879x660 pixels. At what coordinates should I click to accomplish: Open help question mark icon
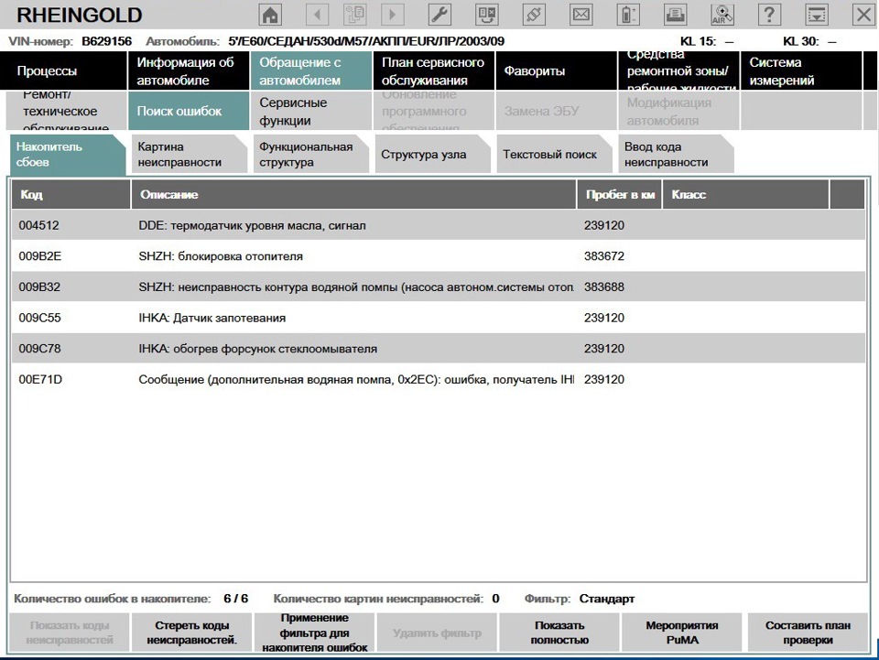point(769,15)
